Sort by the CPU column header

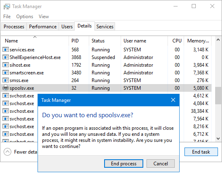click(176, 41)
